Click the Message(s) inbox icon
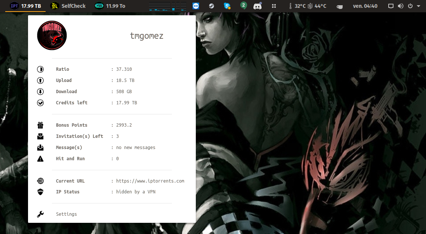Image resolution: width=426 pixels, height=234 pixels. [40, 147]
